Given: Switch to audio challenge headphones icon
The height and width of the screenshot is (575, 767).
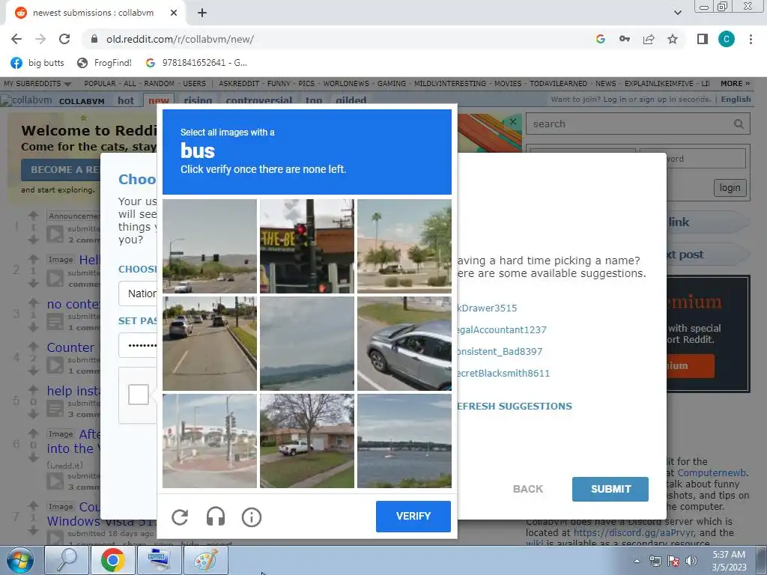Looking at the screenshot, I should (216, 517).
